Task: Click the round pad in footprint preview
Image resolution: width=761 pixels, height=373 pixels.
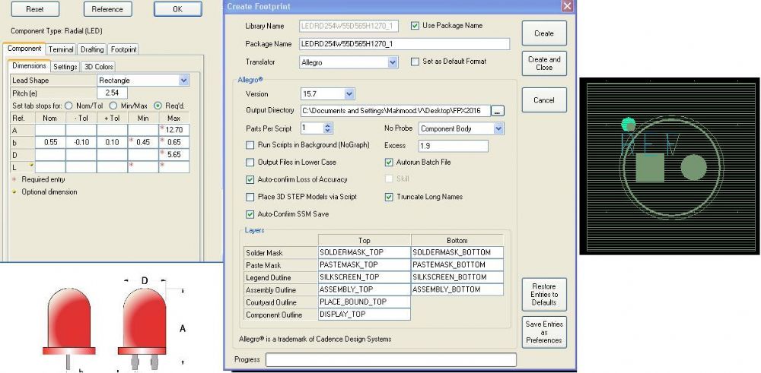Action: coord(693,167)
